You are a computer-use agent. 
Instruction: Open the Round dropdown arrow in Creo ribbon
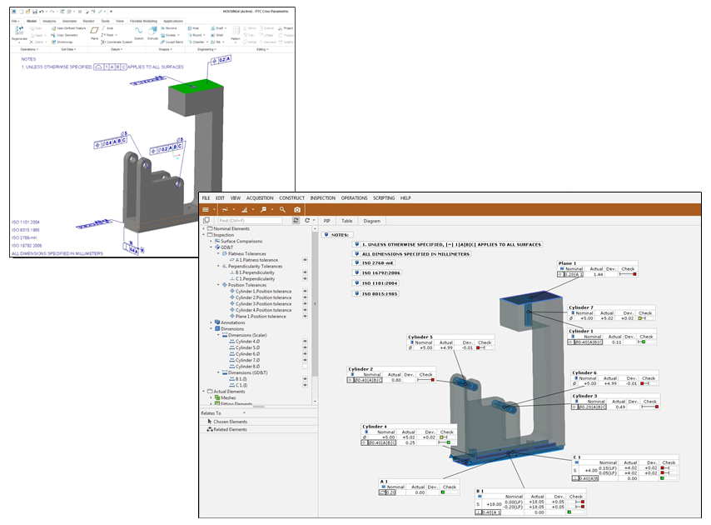point(205,35)
